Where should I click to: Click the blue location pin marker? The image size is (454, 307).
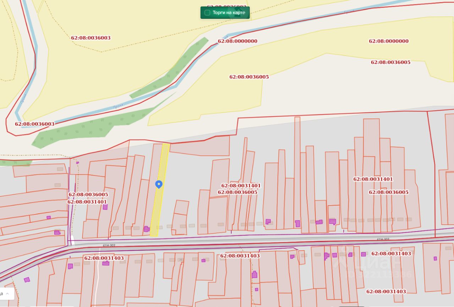(159, 184)
